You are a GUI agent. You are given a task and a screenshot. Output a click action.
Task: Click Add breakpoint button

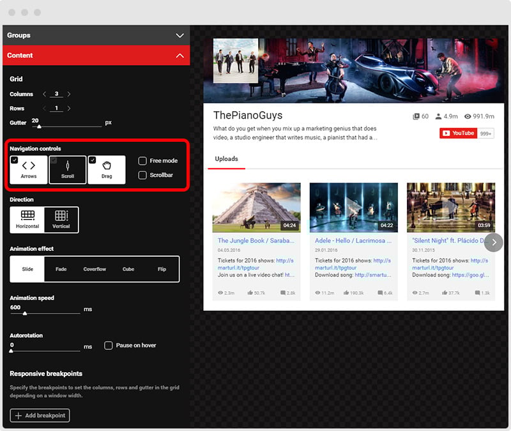pyautogui.click(x=40, y=416)
